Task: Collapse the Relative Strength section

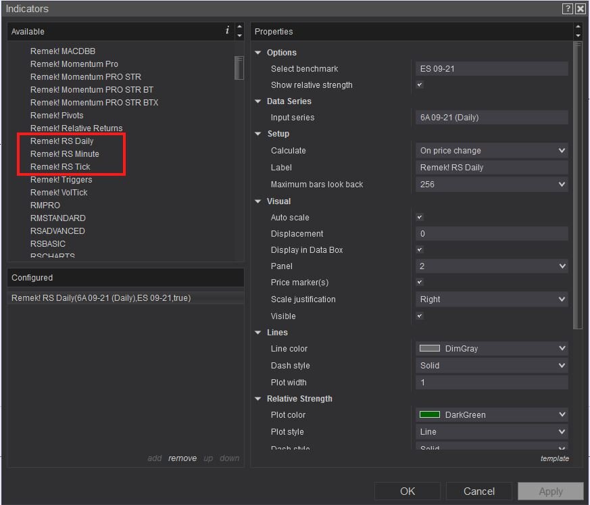Action: (258, 398)
